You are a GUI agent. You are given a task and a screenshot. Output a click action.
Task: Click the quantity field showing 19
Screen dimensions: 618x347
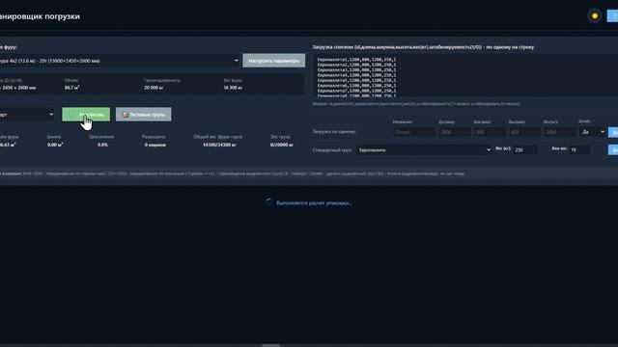pyautogui.click(x=579, y=150)
